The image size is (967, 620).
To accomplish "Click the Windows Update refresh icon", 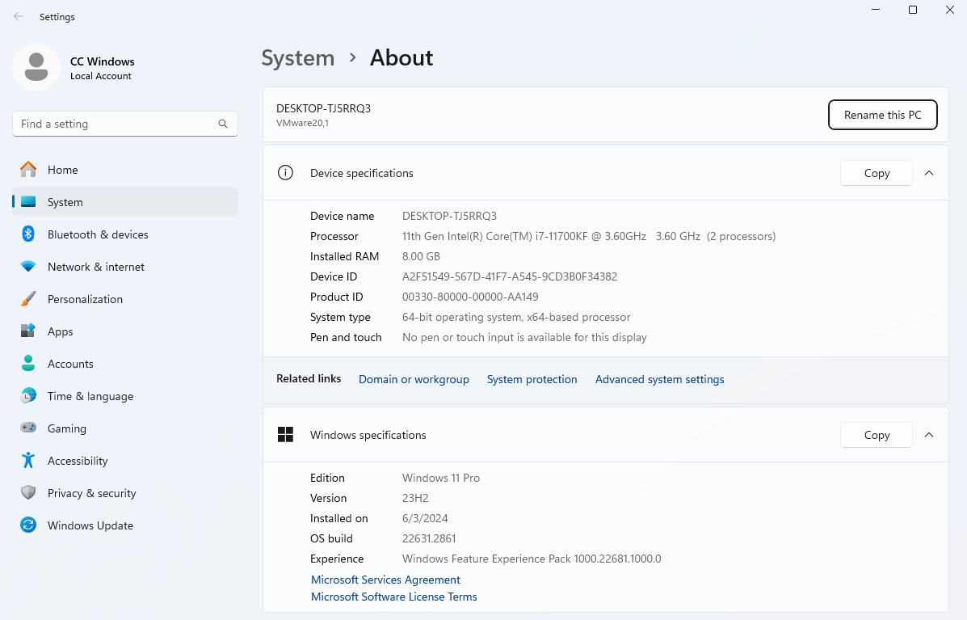I will 28,525.
